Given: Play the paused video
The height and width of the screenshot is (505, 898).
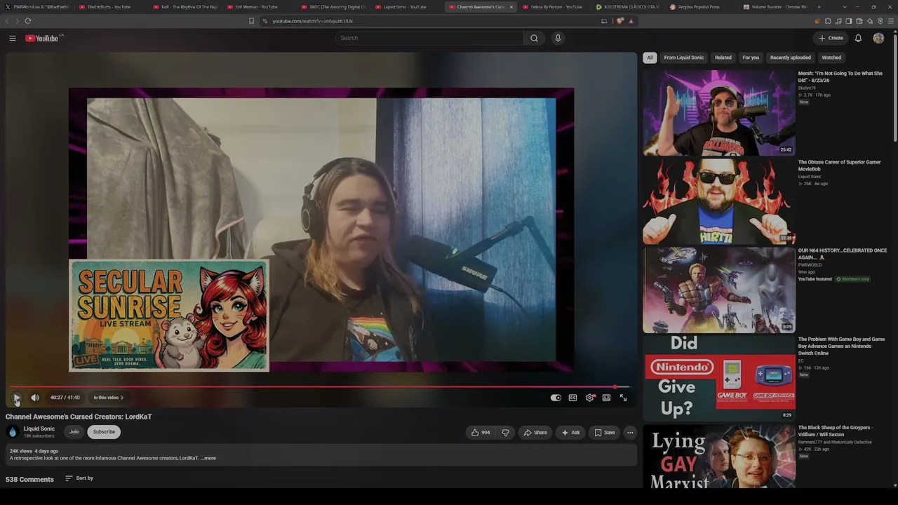Looking at the screenshot, I should pos(17,398).
